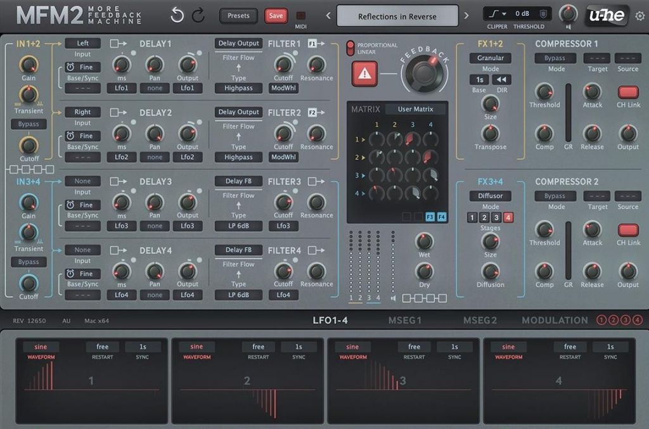Viewport: 649px width, 429px height.
Task: Click the redo arrow icon
Action: click(x=198, y=15)
